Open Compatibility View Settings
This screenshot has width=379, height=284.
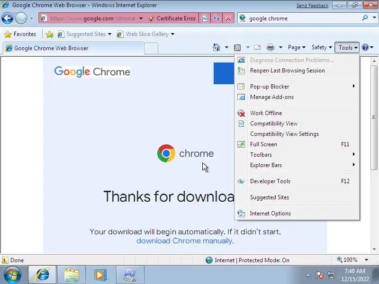tap(297, 134)
